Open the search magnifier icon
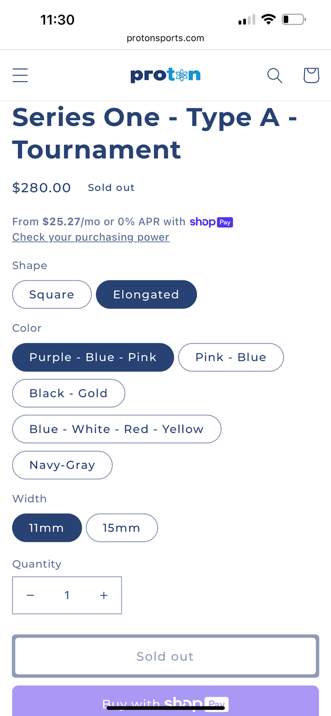Viewport: 331px width, 716px height. pyautogui.click(x=275, y=75)
